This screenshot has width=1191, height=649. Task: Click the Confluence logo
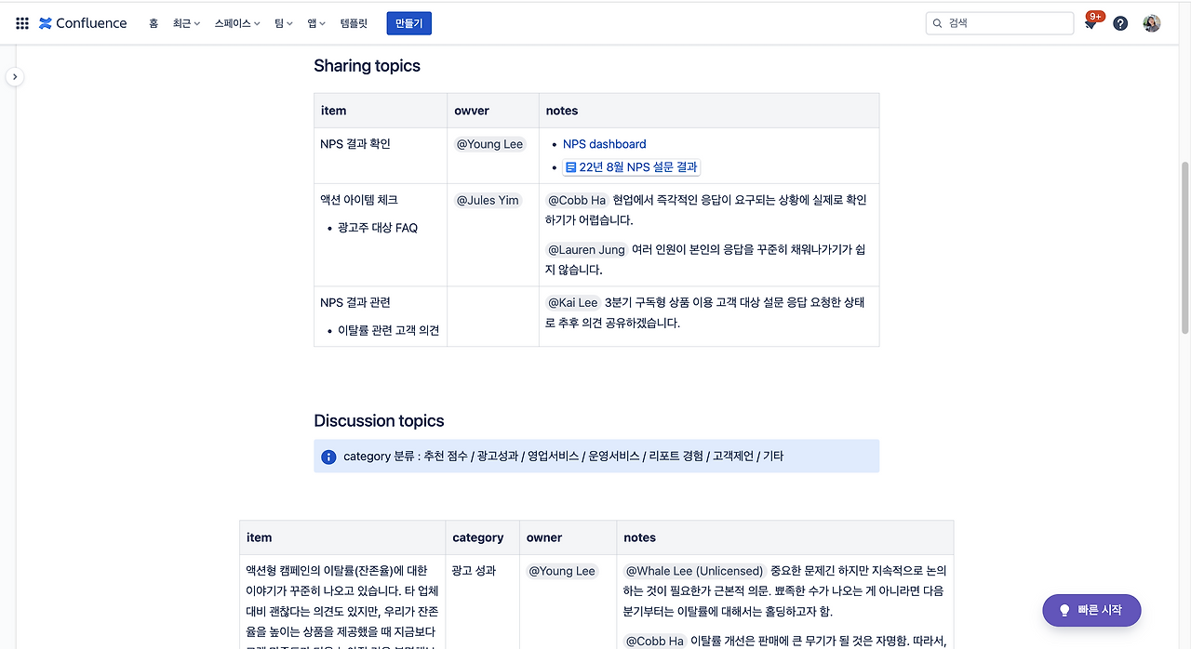[82, 23]
